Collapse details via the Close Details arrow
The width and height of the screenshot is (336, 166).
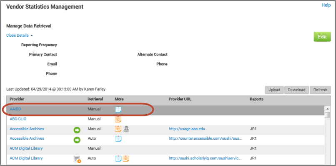(x=31, y=35)
